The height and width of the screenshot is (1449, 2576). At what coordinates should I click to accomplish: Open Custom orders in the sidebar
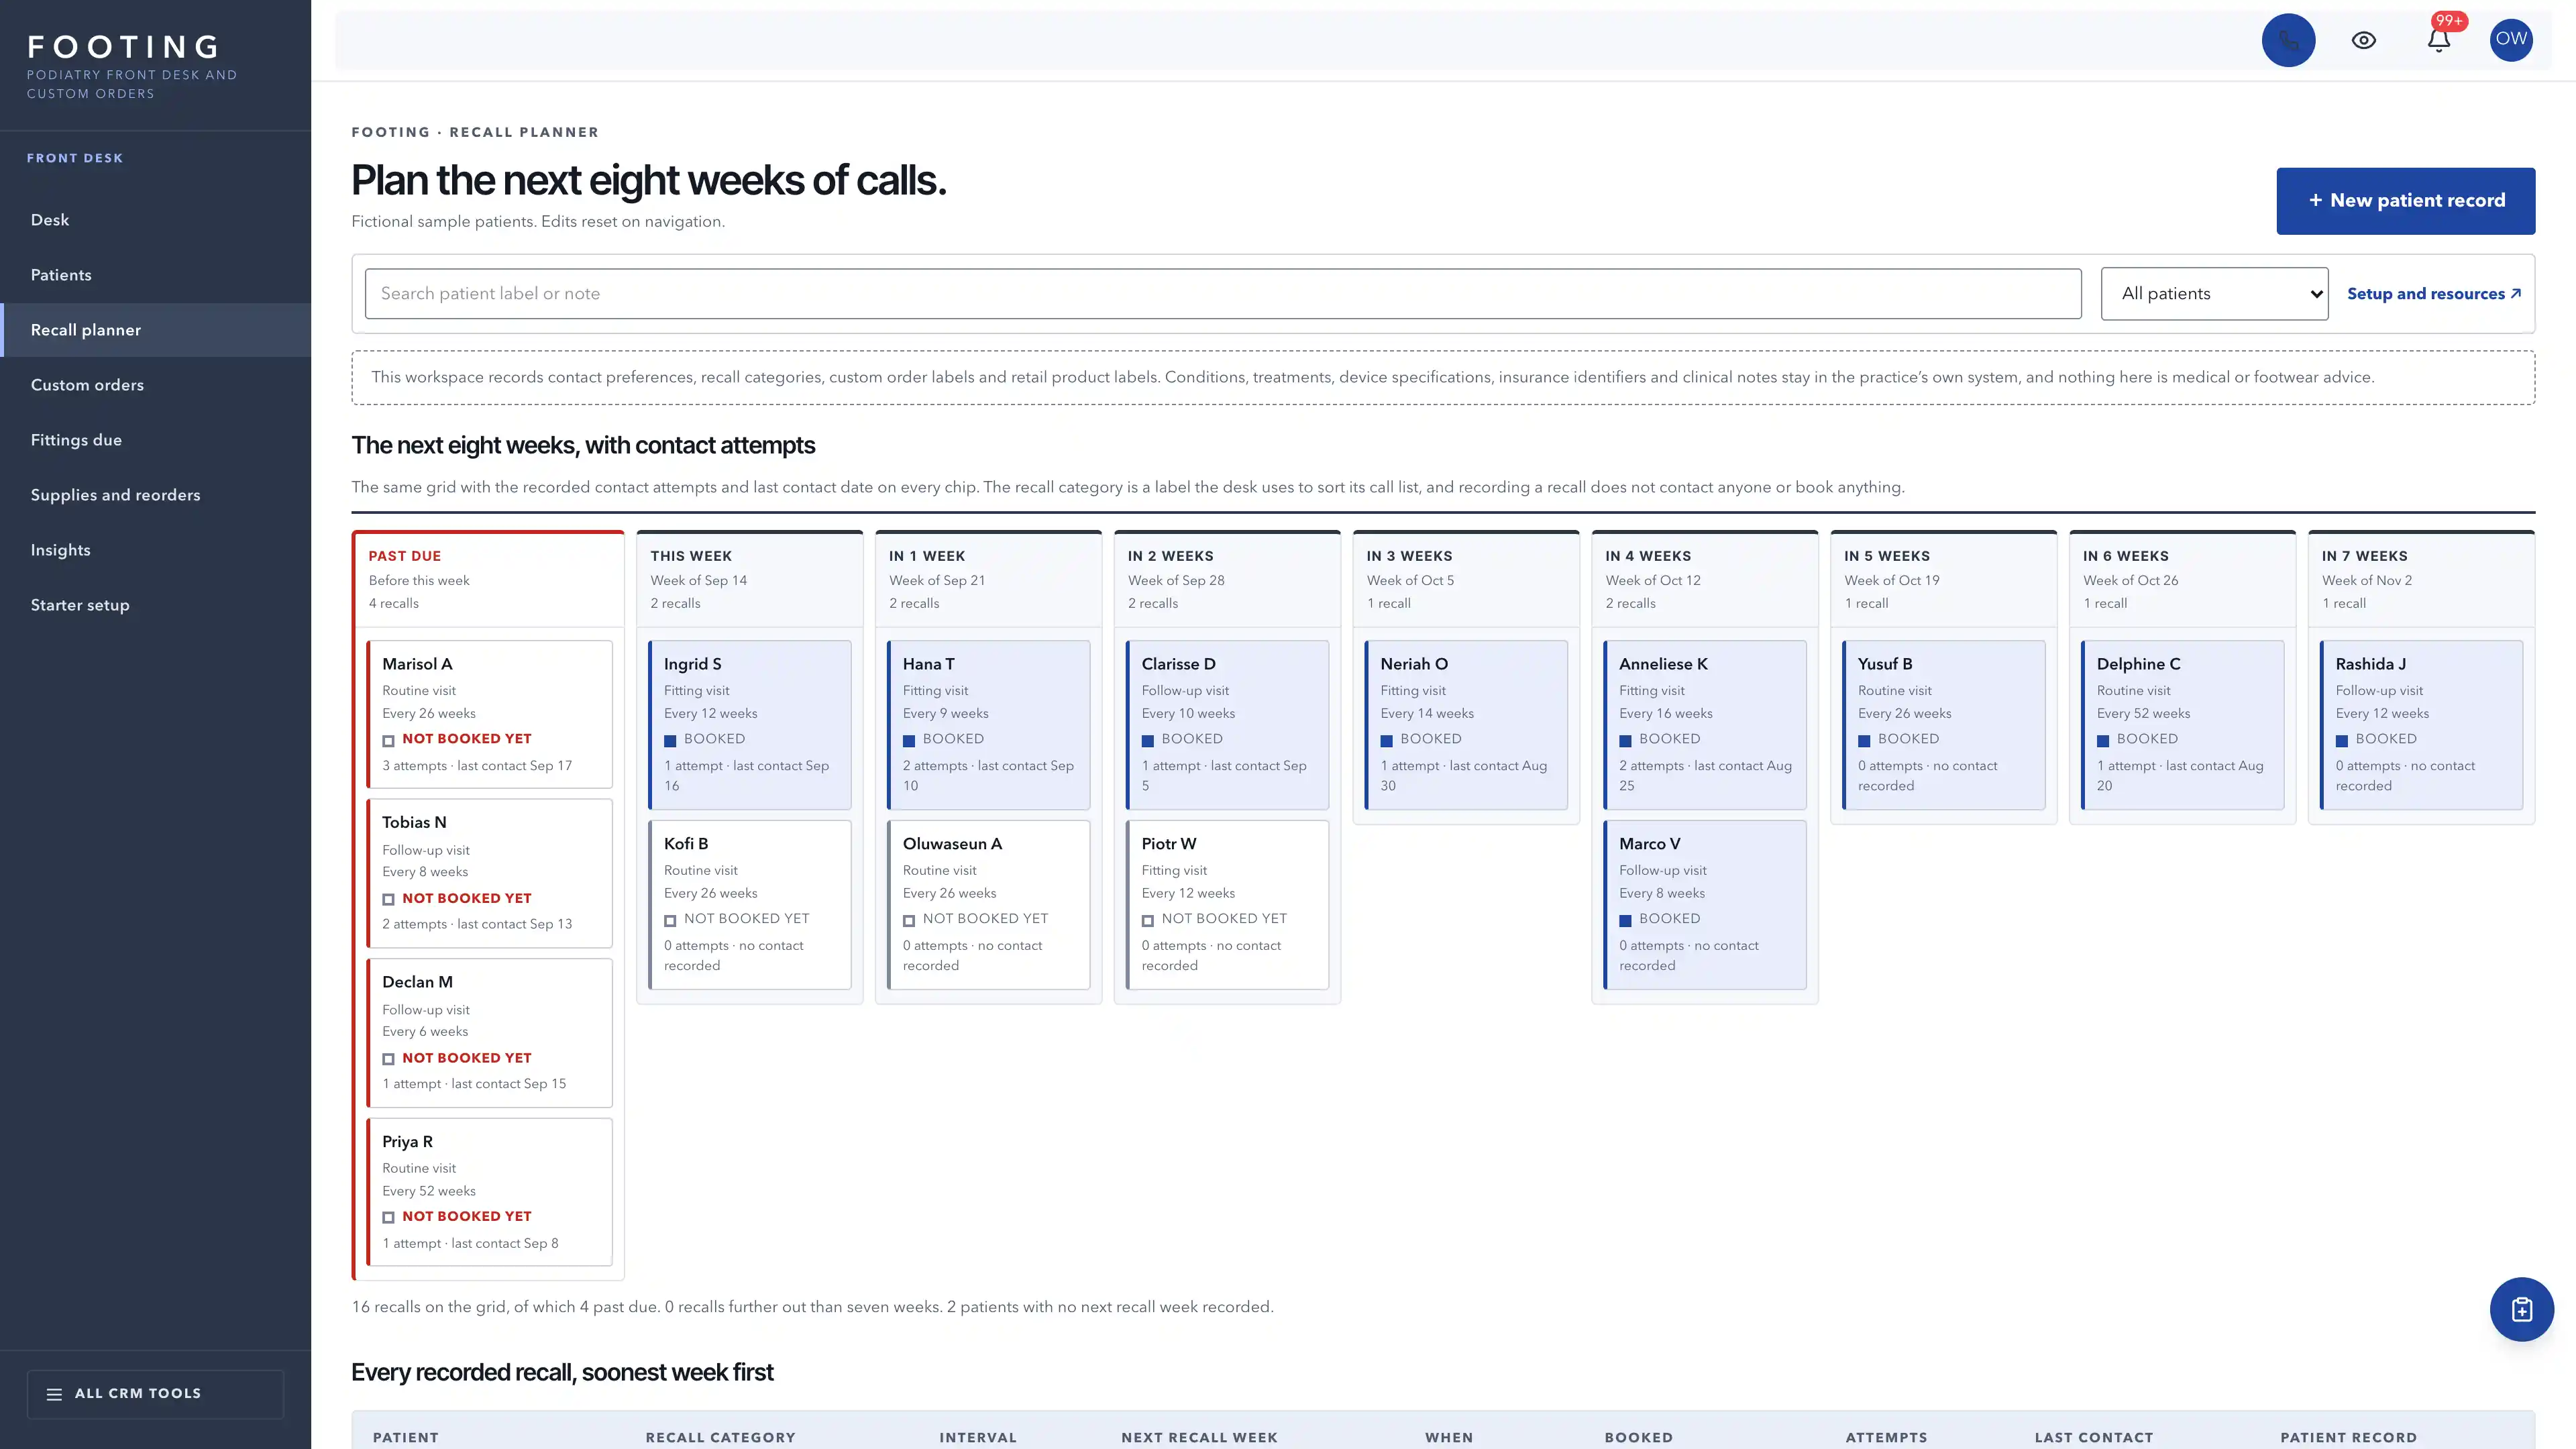tap(156, 385)
